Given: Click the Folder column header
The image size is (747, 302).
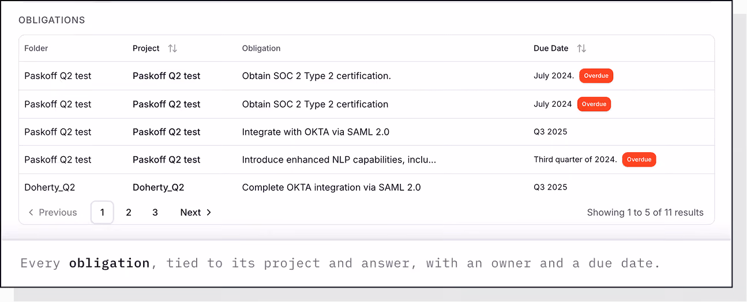Looking at the screenshot, I should click(36, 48).
